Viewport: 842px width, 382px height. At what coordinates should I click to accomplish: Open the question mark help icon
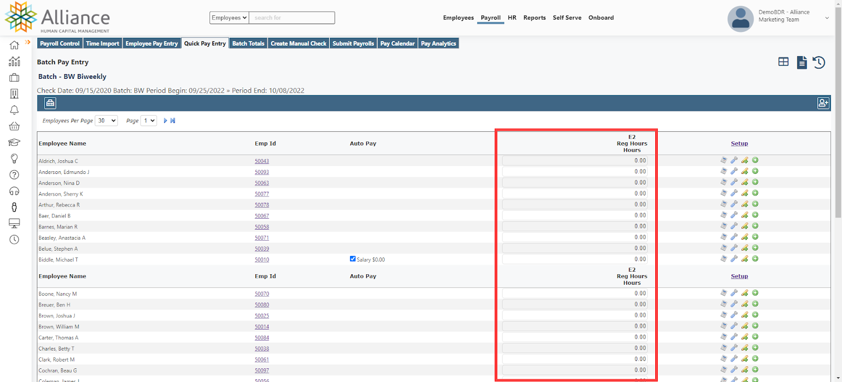14,174
